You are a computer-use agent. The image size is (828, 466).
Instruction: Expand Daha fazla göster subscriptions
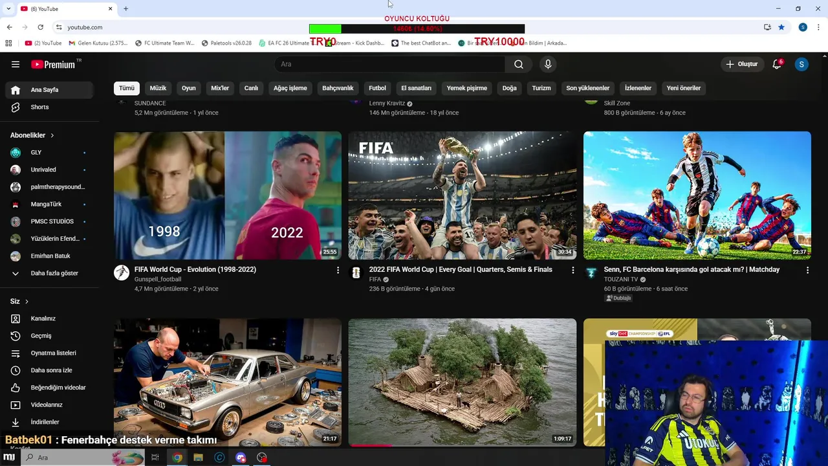coord(49,273)
